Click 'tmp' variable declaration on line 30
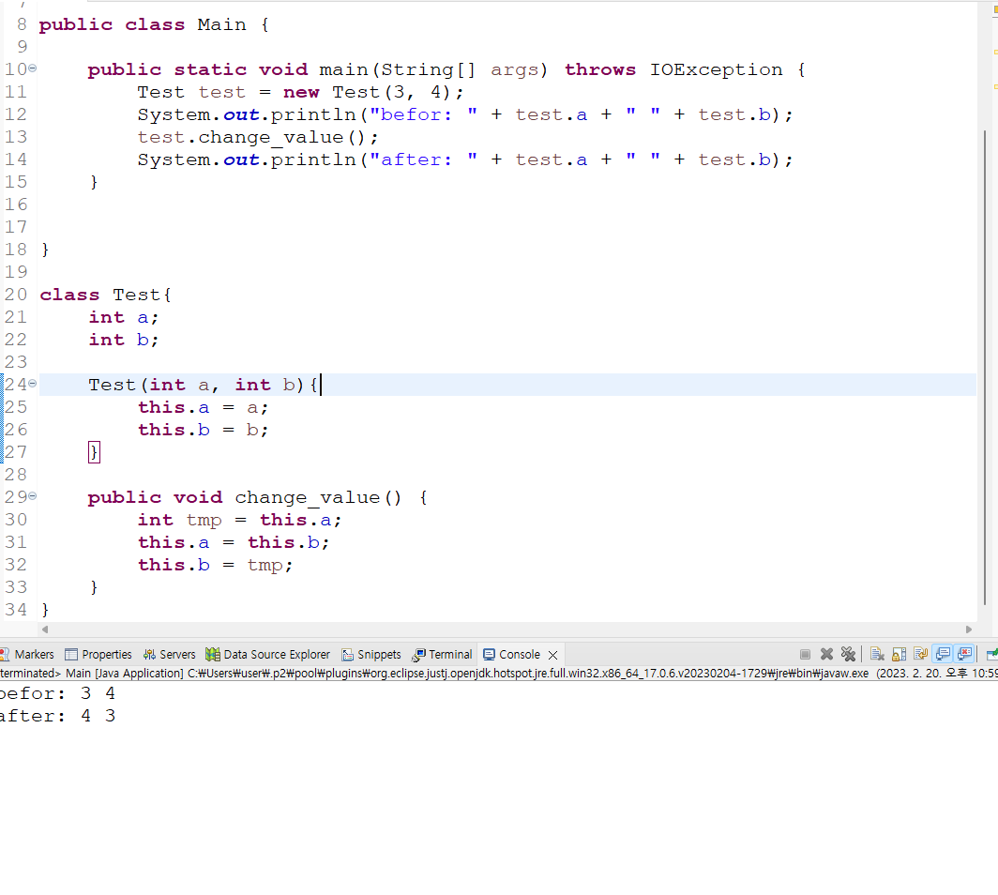Screen dimensions: 998x895 204,521
